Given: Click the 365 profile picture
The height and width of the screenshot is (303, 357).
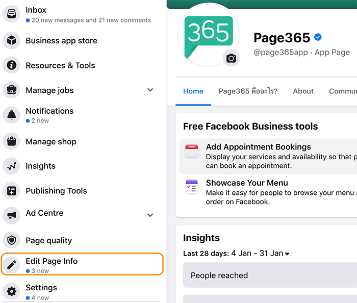Looking at the screenshot, I should [208, 35].
